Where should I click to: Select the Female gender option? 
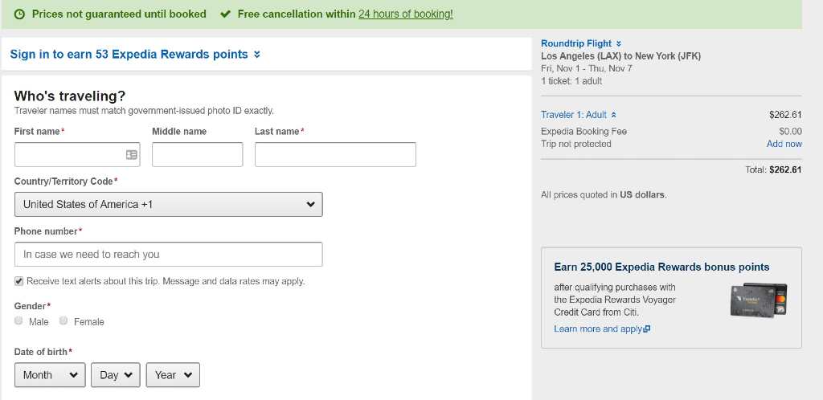pyautogui.click(x=63, y=320)
